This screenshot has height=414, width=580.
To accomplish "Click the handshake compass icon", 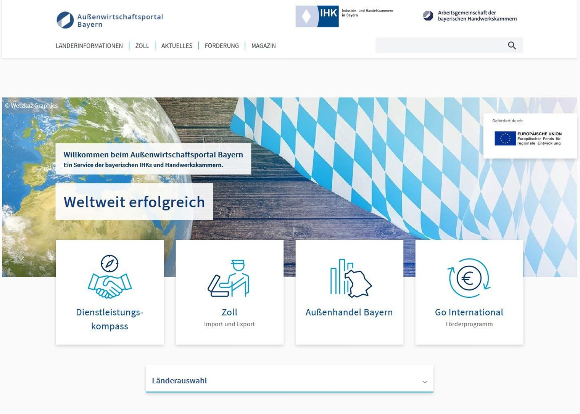I will coord(110,277).
